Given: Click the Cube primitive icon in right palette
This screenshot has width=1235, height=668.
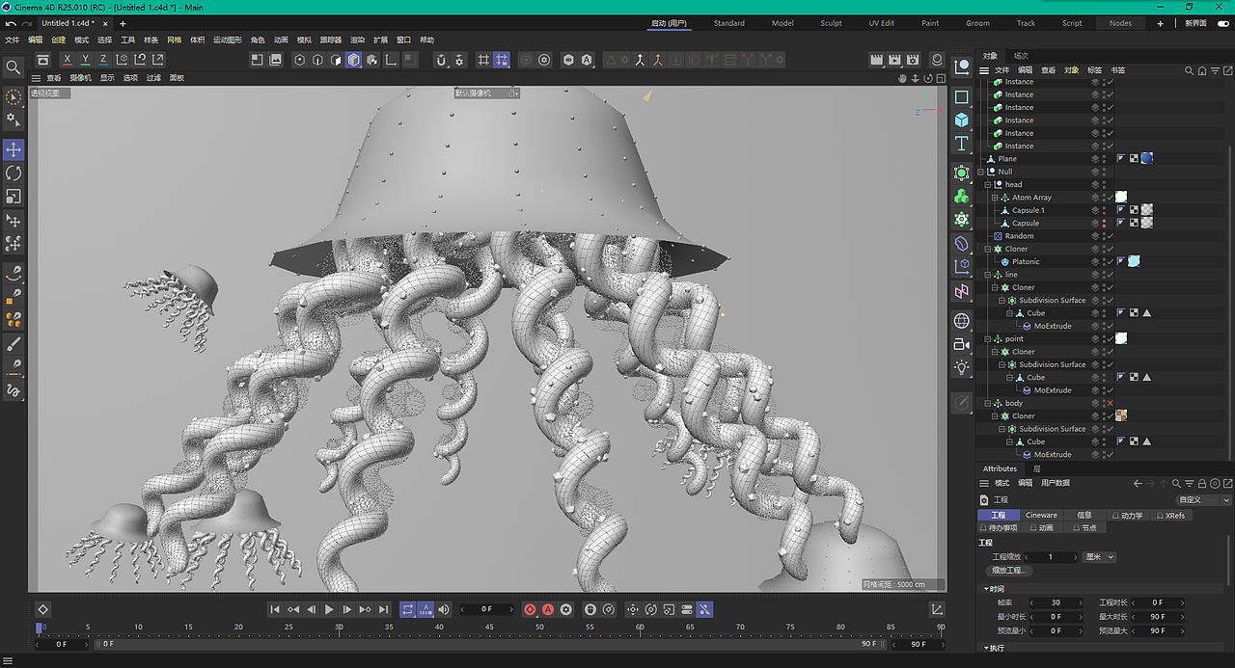Looking at the screenshot, I should 962,120.
